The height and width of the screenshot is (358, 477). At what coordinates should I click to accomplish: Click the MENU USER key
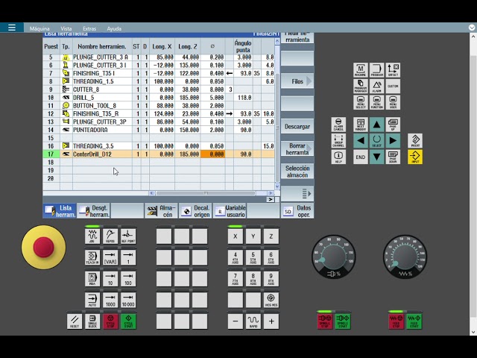point(393,102)
